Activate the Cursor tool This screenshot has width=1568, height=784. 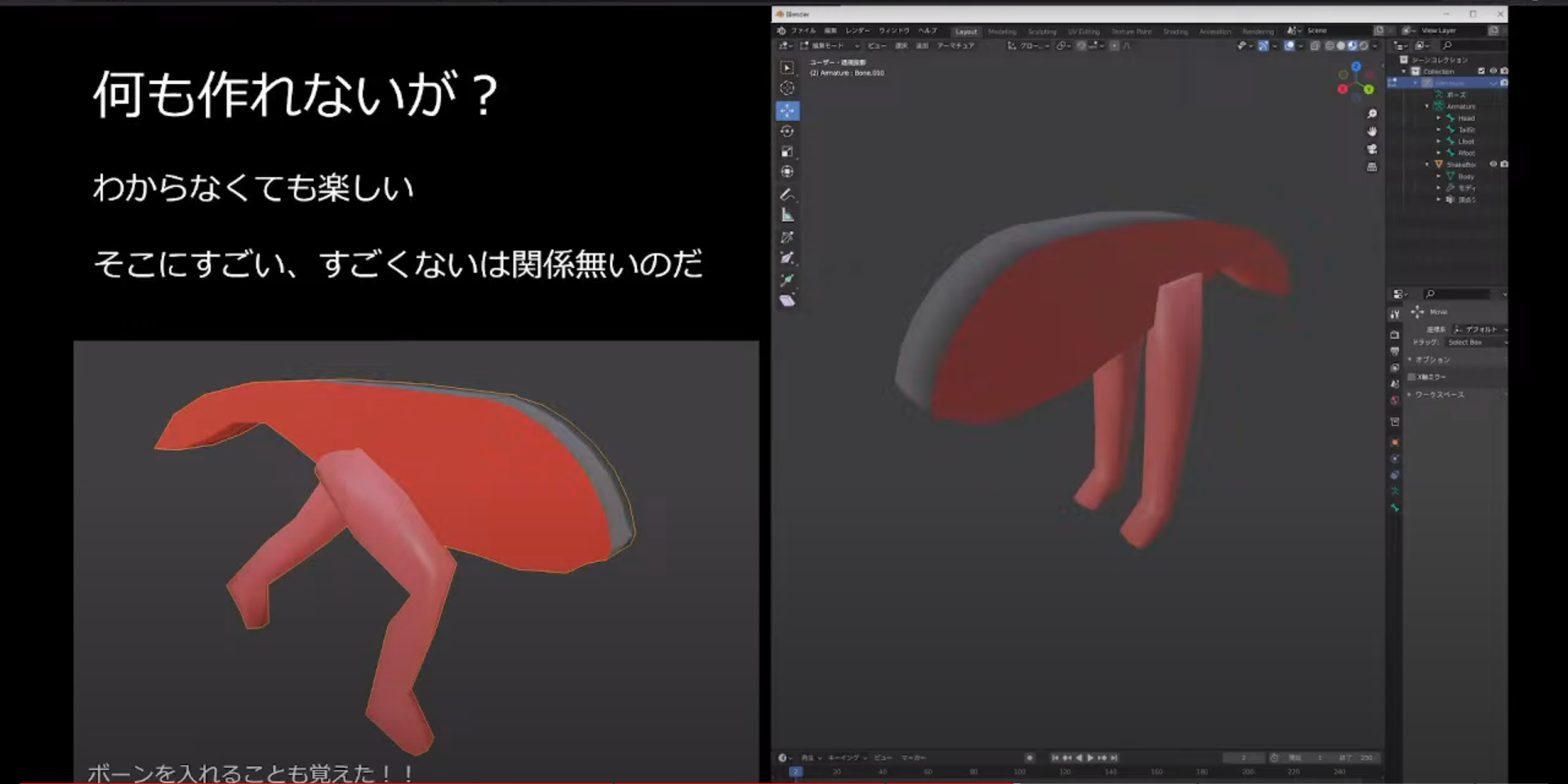[x=787, y=88]
